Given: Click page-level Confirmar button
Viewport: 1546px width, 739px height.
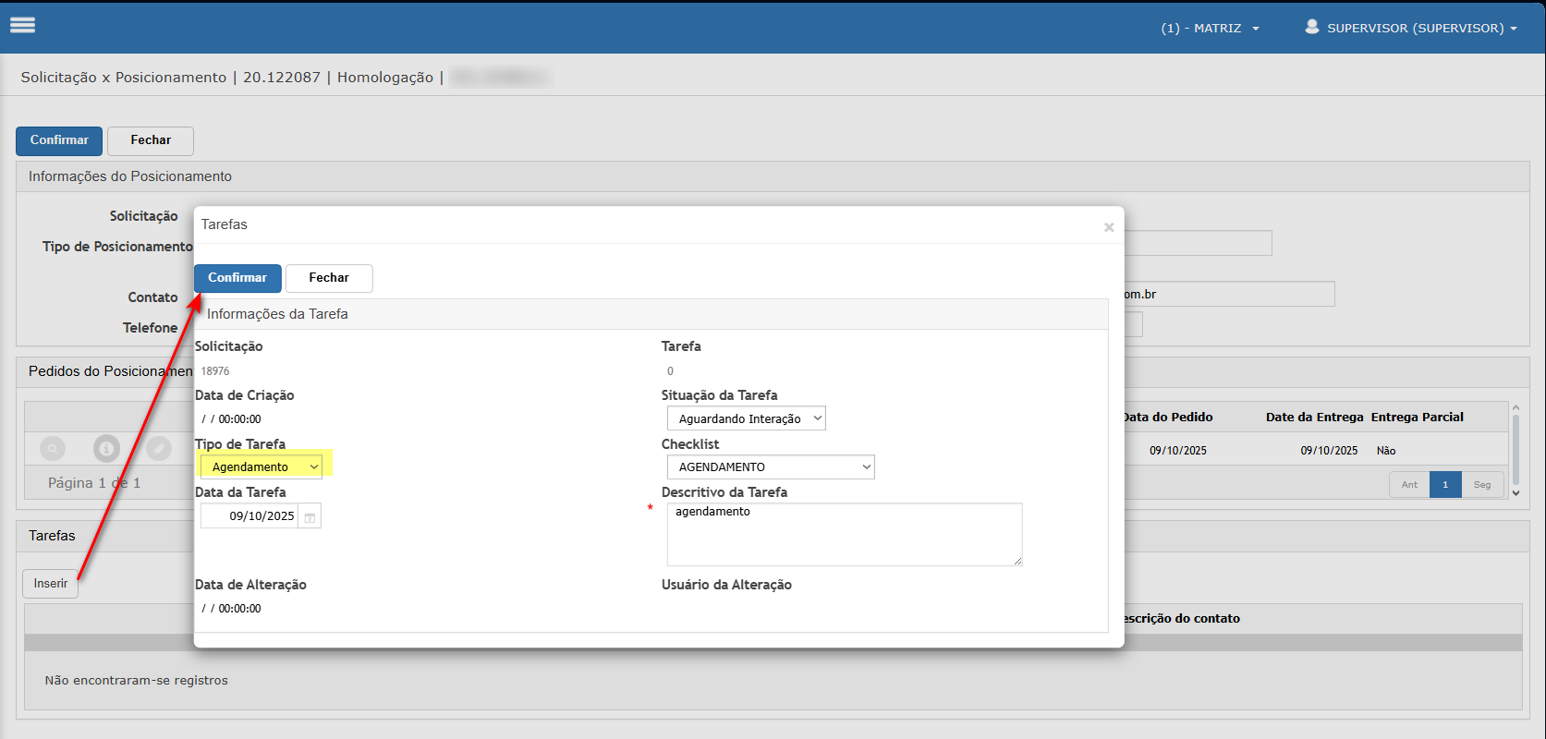Looking at the screenshot, I should (x=59, y=140).
